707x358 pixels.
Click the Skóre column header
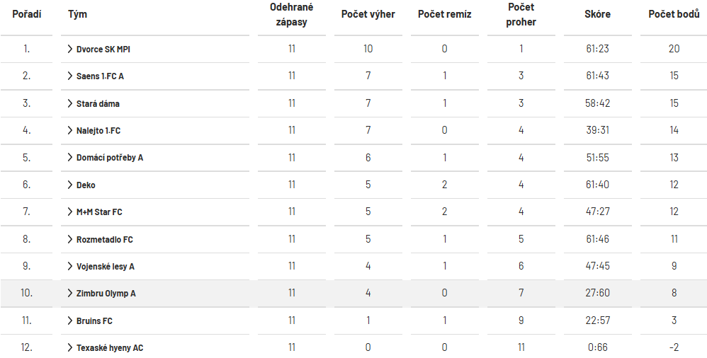tap(597, 15)
